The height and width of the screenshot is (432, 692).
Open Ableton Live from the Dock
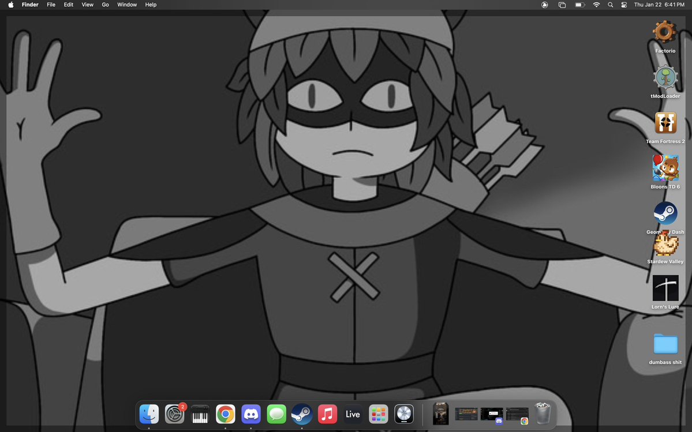point(353,414)
